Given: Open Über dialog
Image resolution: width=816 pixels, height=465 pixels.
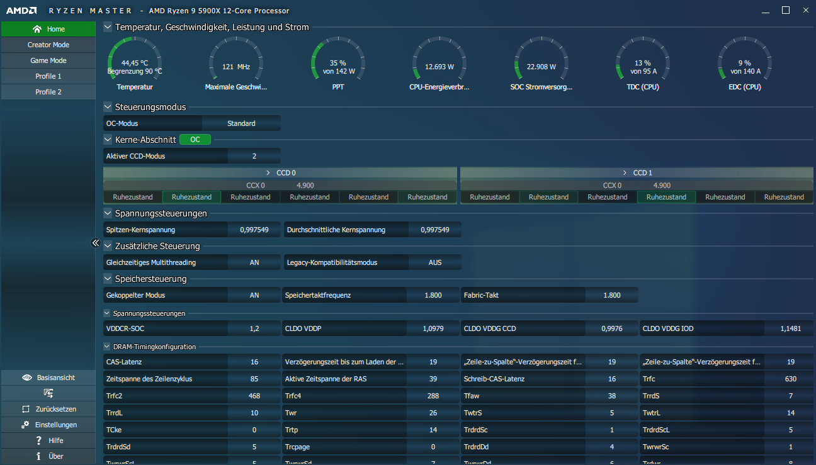Looking at the screenshot, I should pos(48,456).
